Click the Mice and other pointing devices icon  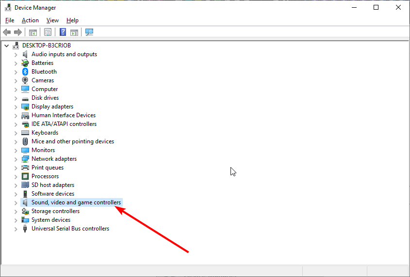tap(25, 141)
